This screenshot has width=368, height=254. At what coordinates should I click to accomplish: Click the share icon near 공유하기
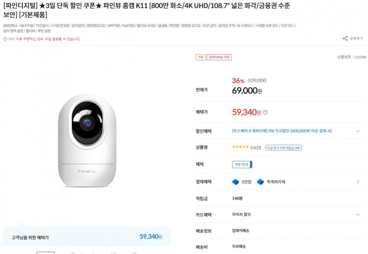[345, 39]
